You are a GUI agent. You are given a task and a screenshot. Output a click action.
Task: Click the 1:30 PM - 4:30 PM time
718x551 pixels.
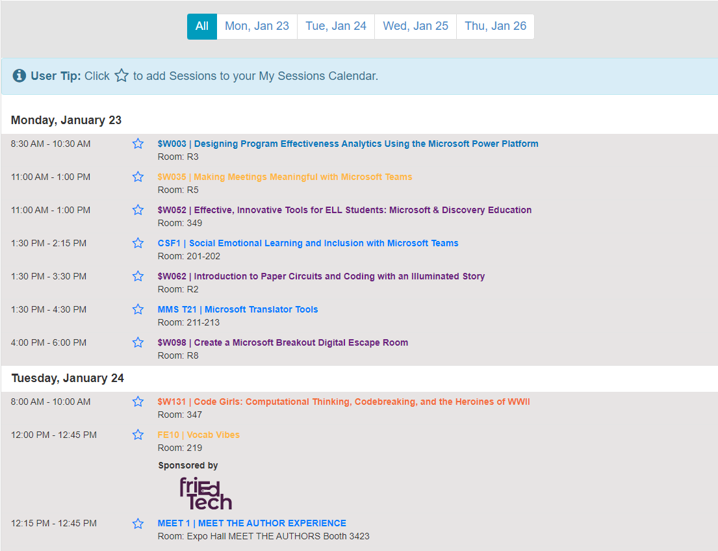click(49, 309)
